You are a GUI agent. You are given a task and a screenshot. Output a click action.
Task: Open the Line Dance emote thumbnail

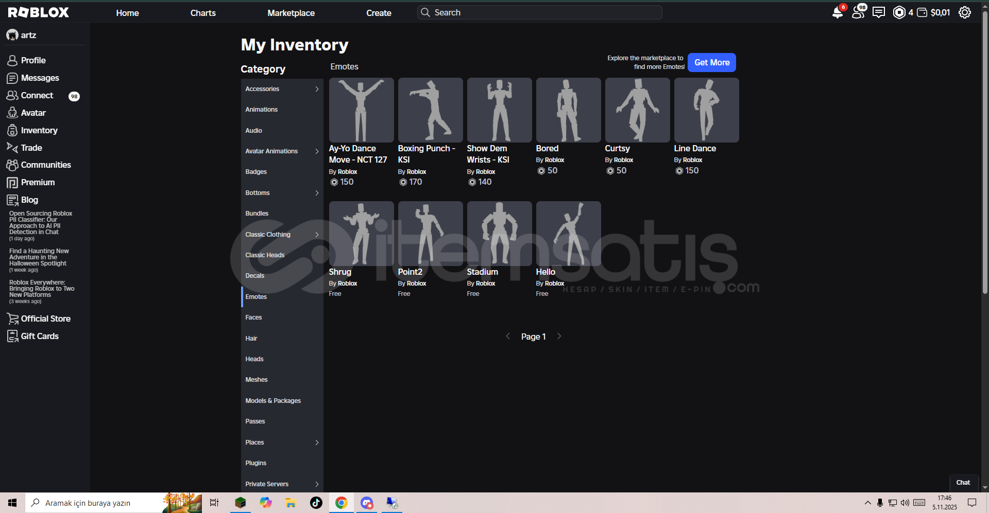pos(707,110)
